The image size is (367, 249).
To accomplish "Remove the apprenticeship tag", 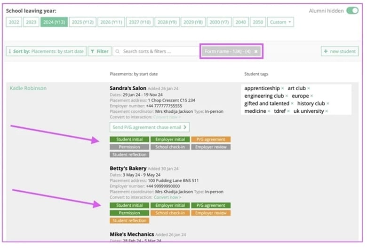I will [x=282, y=88].
